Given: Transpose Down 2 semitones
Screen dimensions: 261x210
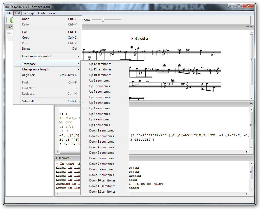Looking at the screenshot, I should (x=105, y=136).
